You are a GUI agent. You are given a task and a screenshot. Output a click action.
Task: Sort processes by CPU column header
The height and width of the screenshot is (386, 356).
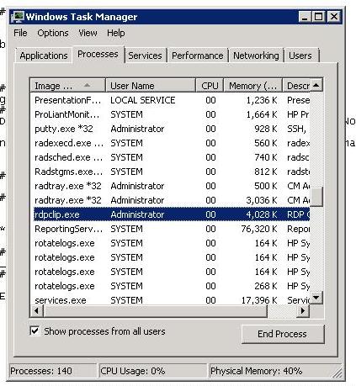coord(210,86)
